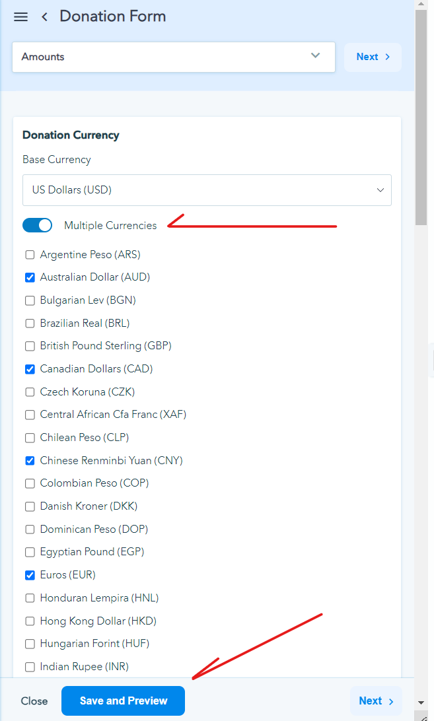Enable British Pound Sterling (GBP)
The height and width of the screenshot is (721, 434).
(30, 346)
